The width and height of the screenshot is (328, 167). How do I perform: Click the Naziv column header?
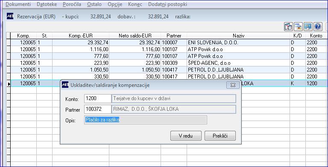(238, 36)
